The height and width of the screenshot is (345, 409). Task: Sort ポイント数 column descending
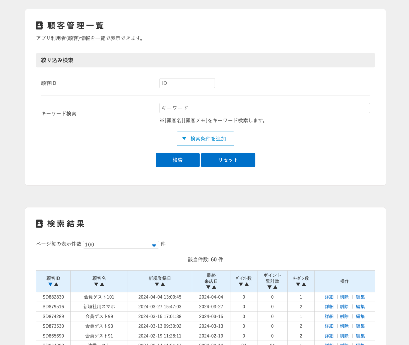coord(241,284)
